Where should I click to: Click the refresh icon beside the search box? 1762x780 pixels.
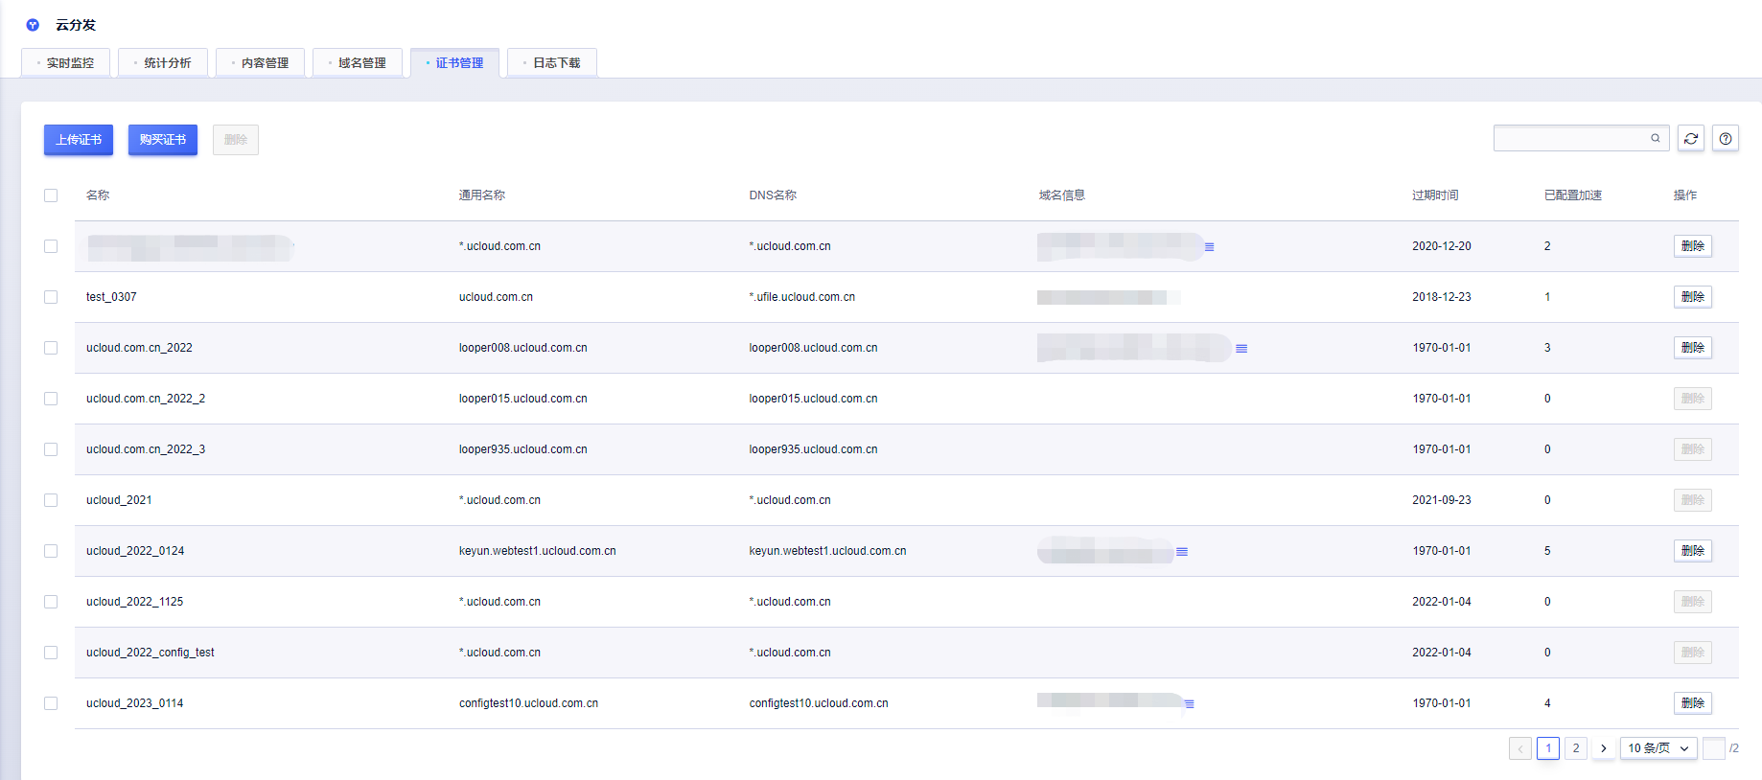[x=1691, y=139]
